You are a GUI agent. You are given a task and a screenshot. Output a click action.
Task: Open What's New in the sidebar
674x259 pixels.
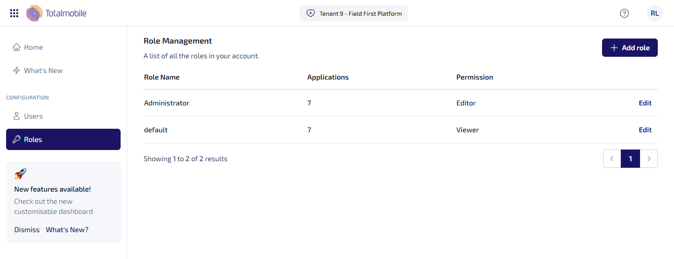coord(44,70)
